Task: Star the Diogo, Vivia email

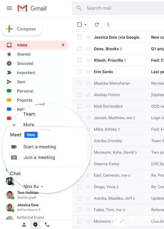Action: pos(88,187)
